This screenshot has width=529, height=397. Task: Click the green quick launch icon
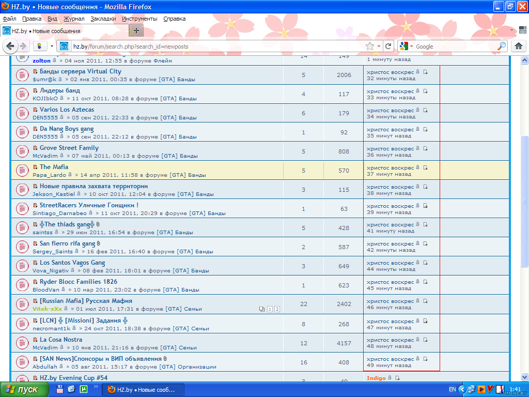83,389
